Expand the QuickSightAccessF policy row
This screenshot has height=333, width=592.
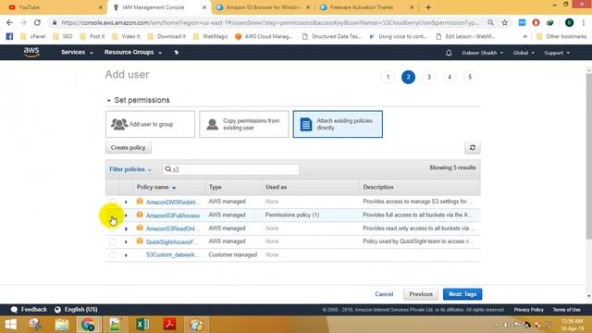click(x=126, y=242)
